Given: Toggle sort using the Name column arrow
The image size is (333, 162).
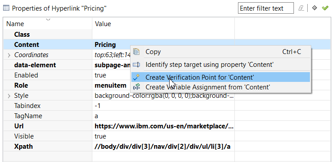Looking at the screenshot, I should pos(48,19).
